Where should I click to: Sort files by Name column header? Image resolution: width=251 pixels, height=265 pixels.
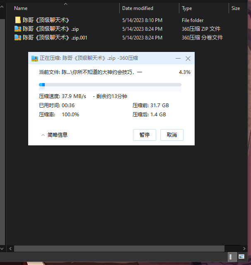tap(21, 8)
